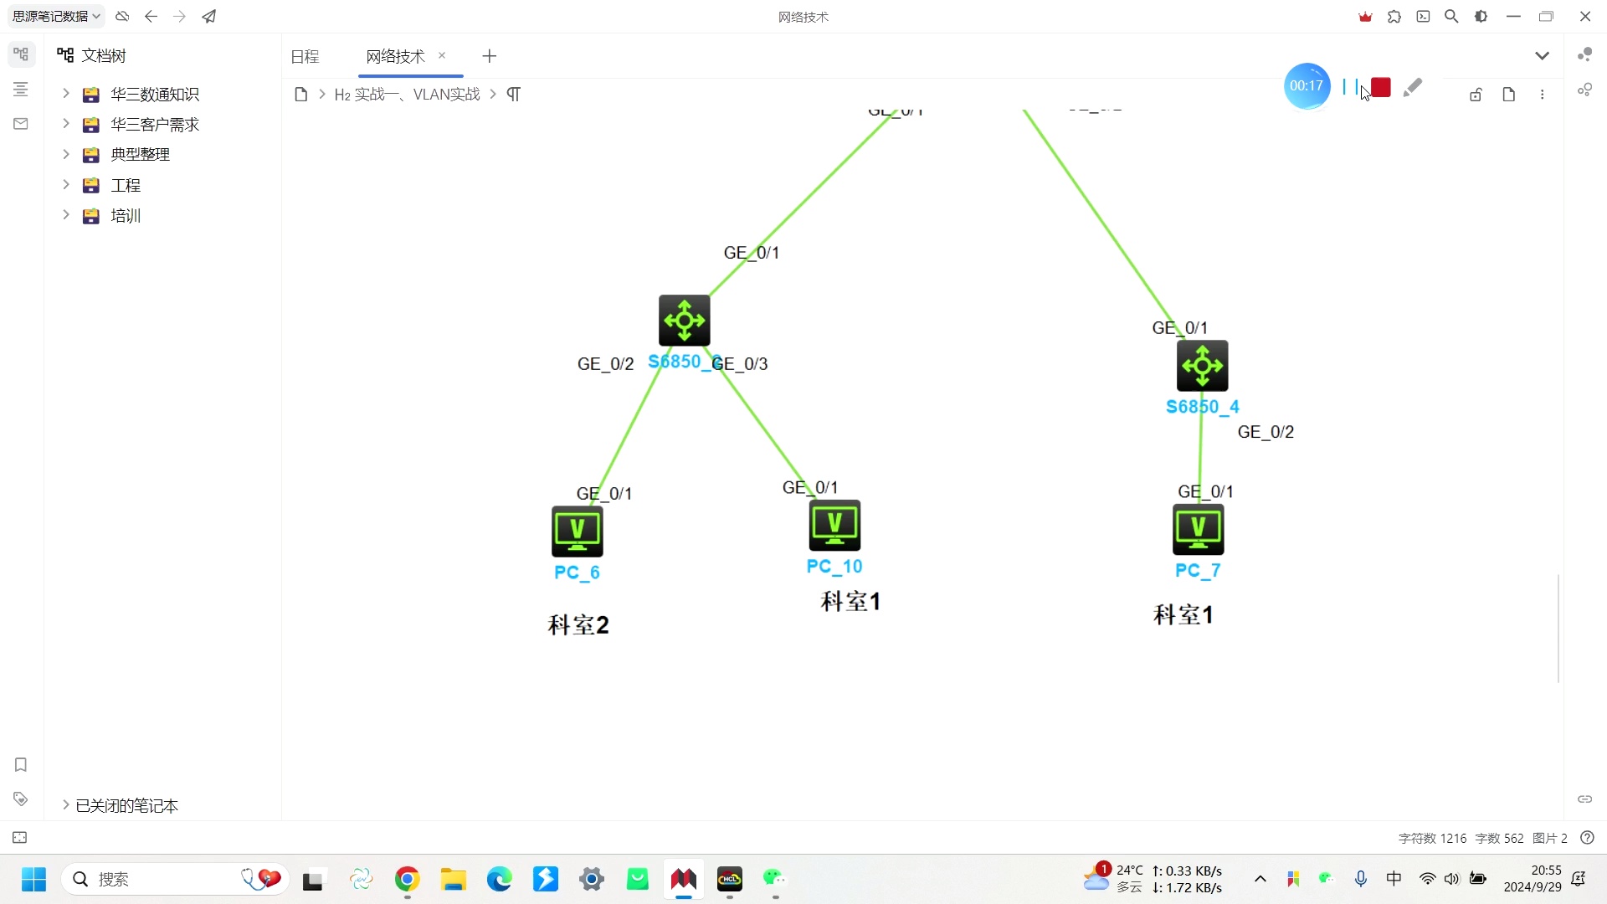Open a new tab with plus button

(490, 56)
